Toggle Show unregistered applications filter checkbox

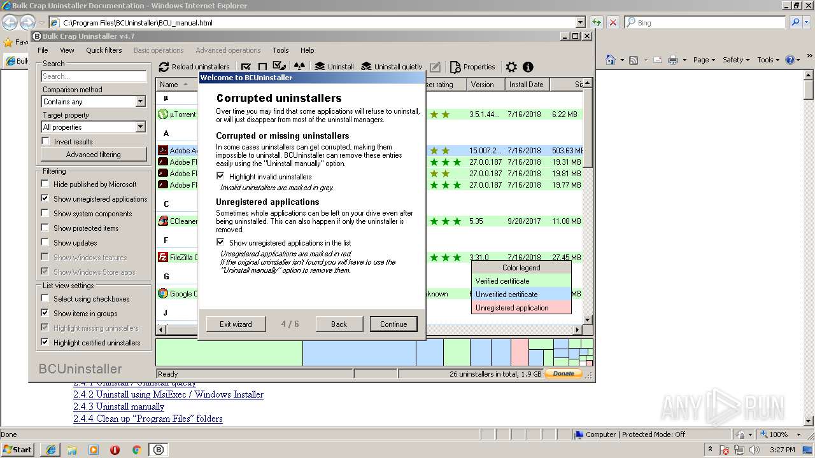point(45,198)
